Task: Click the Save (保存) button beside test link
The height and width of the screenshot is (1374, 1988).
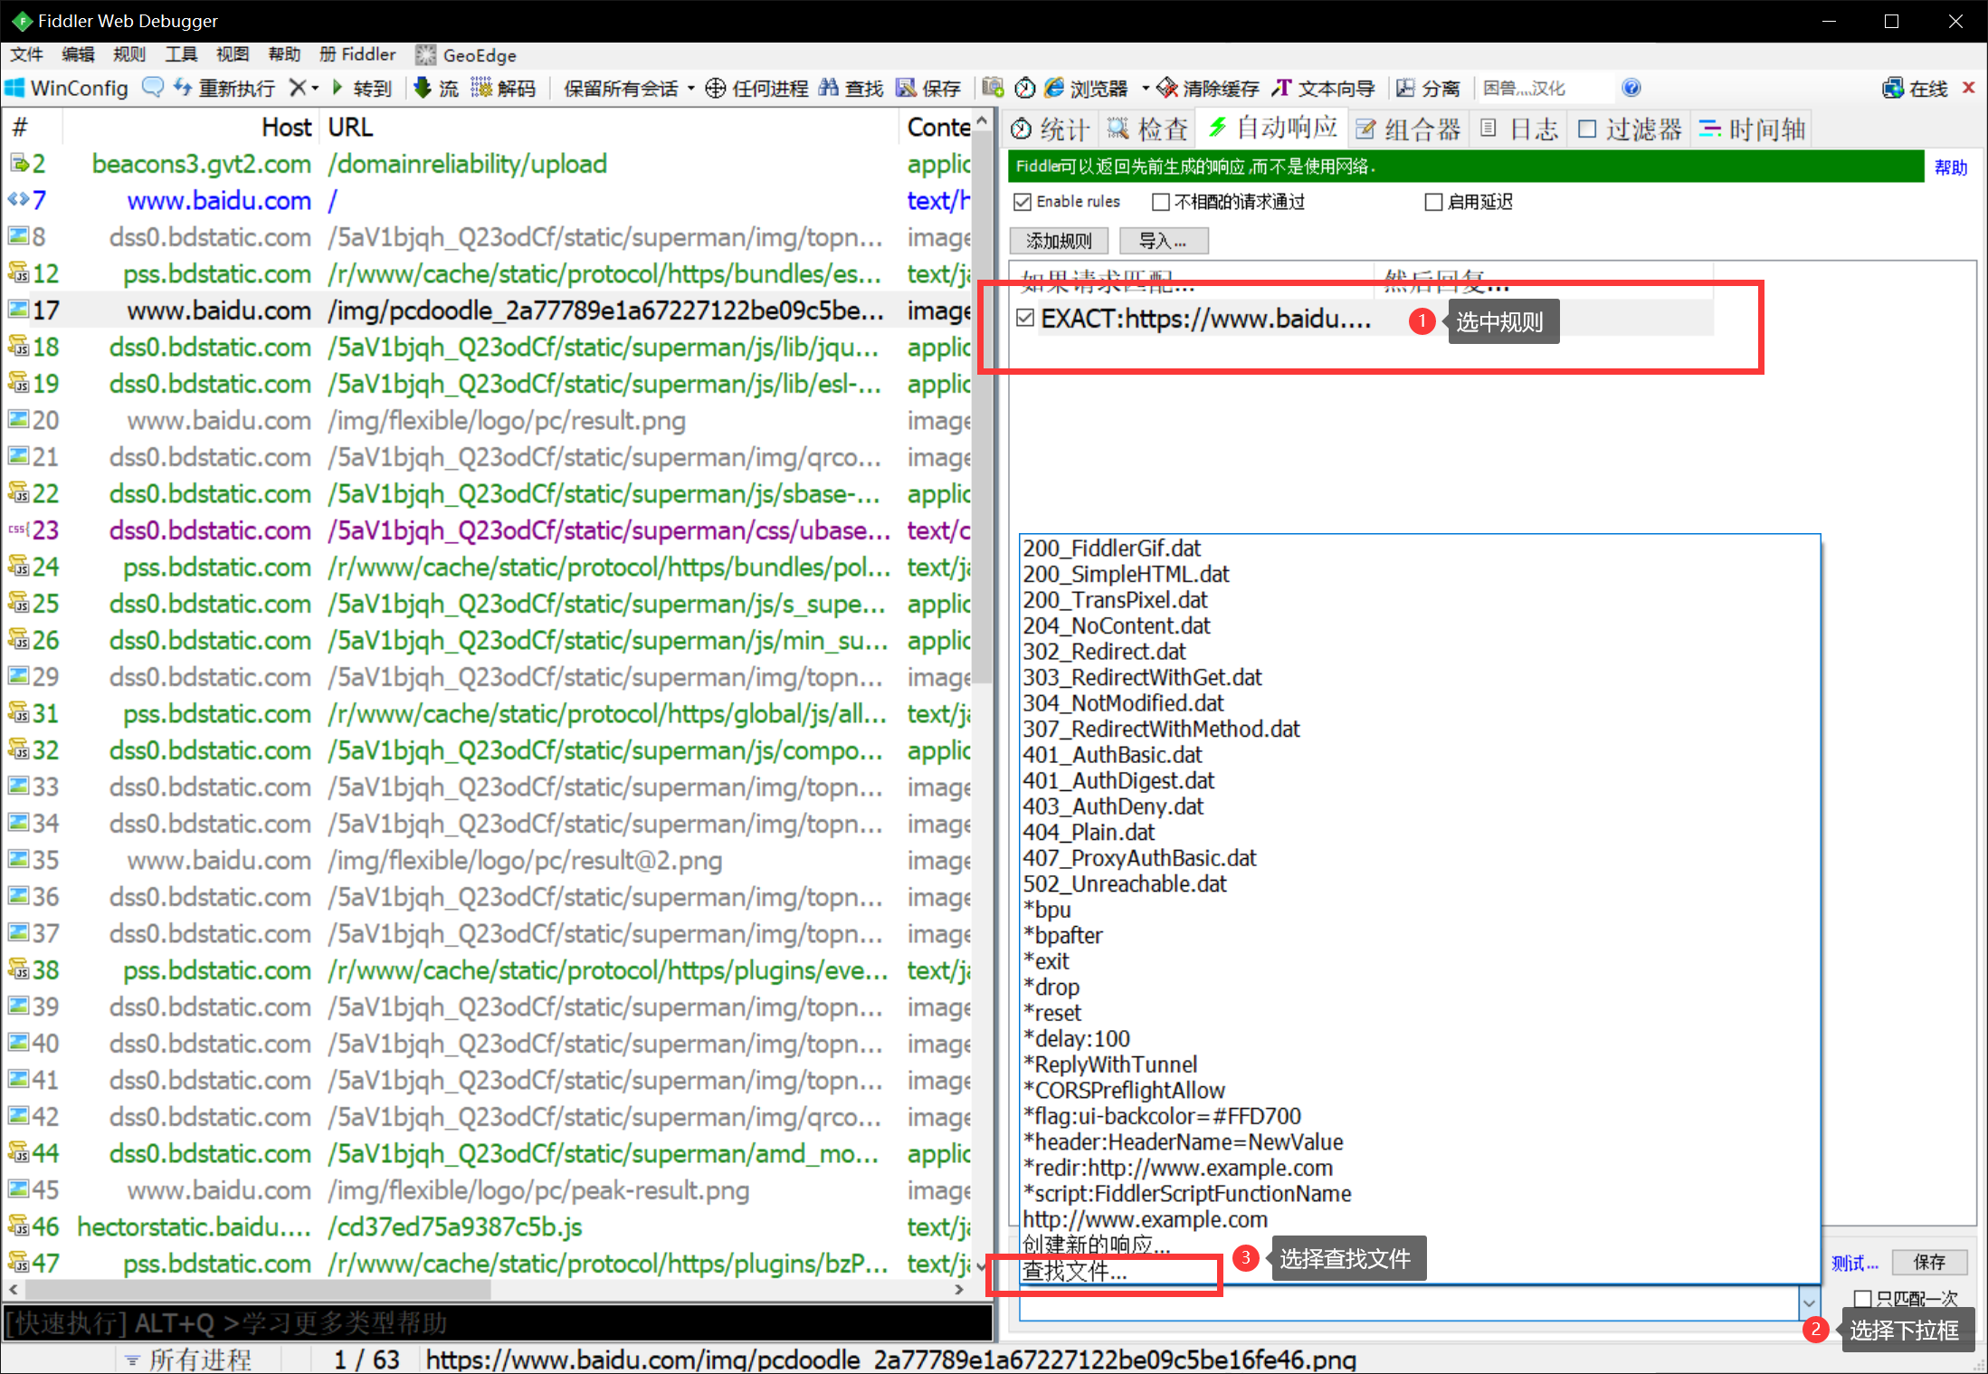Action: [1928, 1262]
